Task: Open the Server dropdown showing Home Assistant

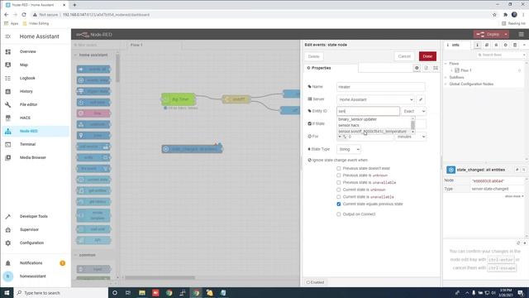Action: pos(376,99)
